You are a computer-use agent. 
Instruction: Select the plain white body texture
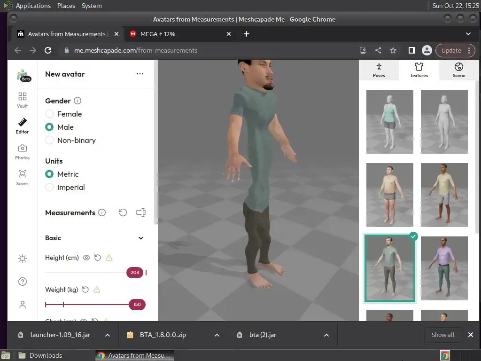[x=444, y=122]
